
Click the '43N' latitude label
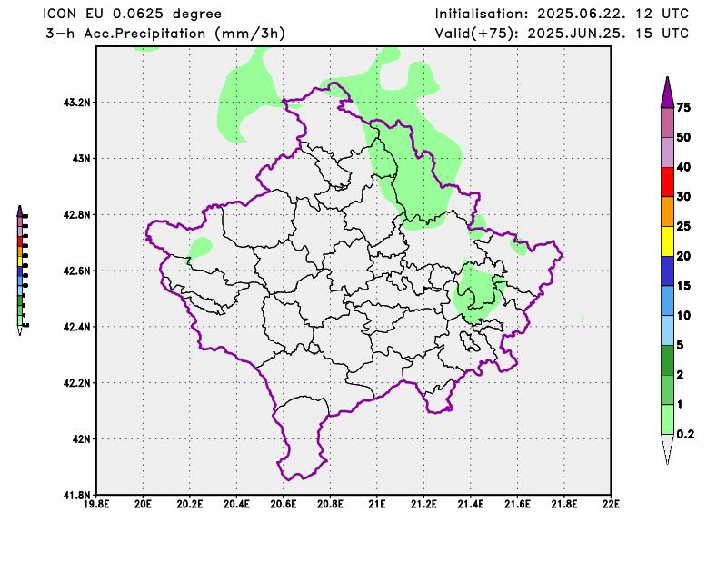pos(82,159)
